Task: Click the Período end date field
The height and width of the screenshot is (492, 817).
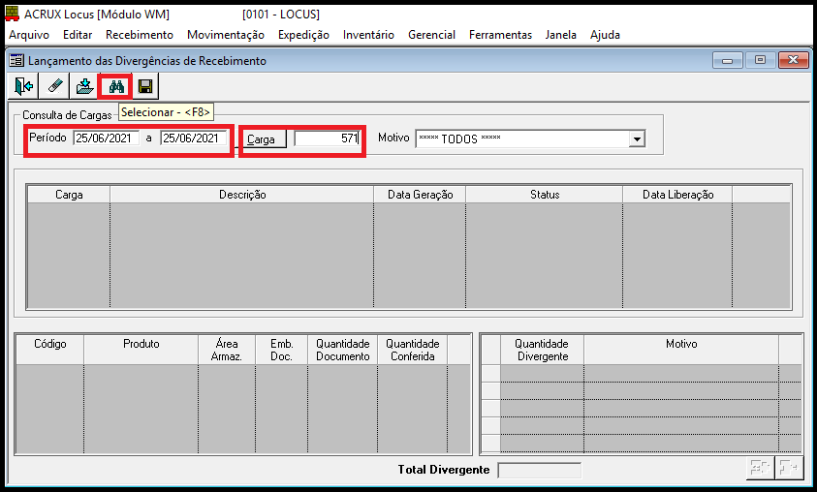Action: coord(194,138)
